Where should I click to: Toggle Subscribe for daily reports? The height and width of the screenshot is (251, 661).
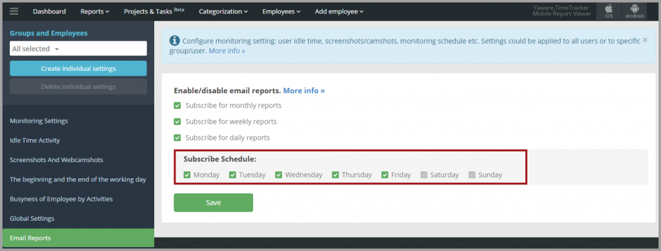[x=178, y=138]
